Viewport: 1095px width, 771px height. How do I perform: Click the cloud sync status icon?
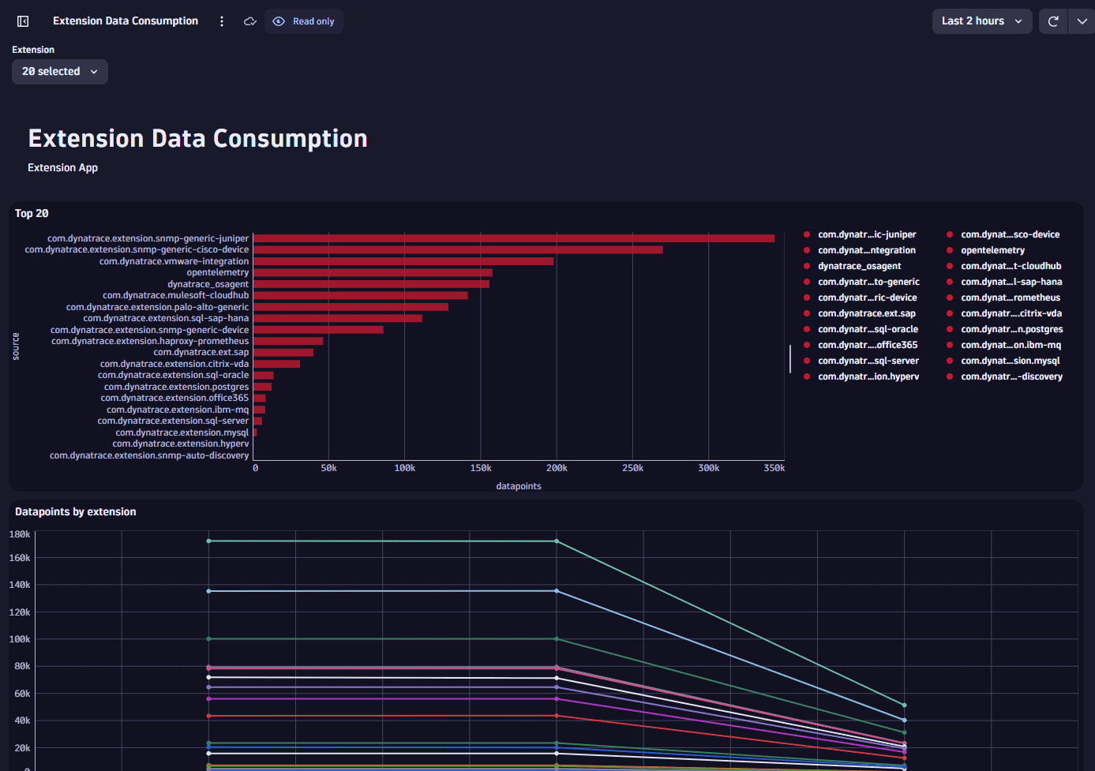point(250,21)
